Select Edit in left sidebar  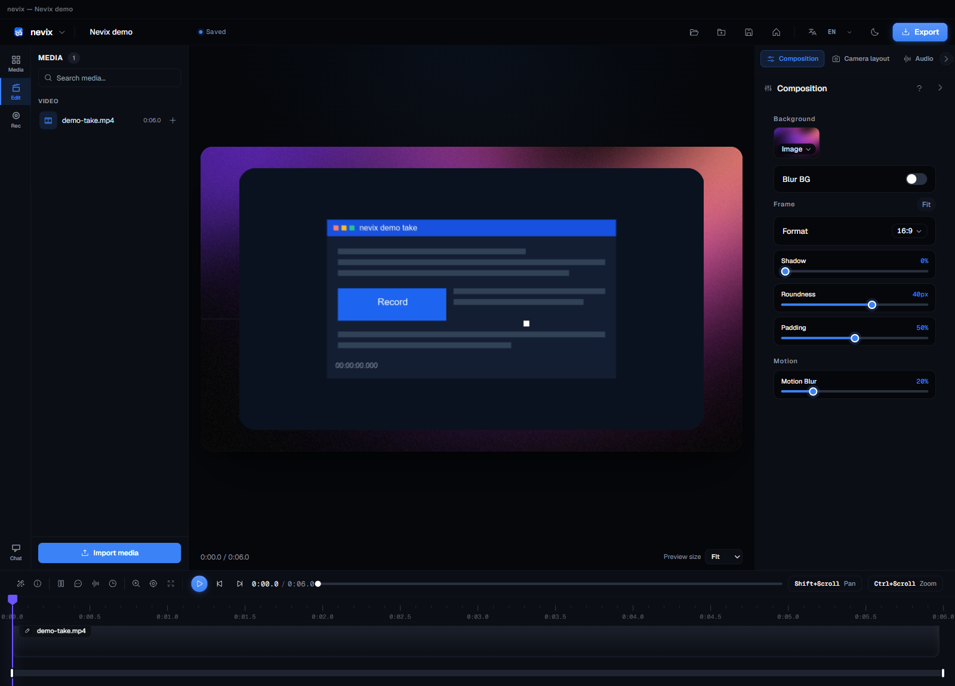16,91
